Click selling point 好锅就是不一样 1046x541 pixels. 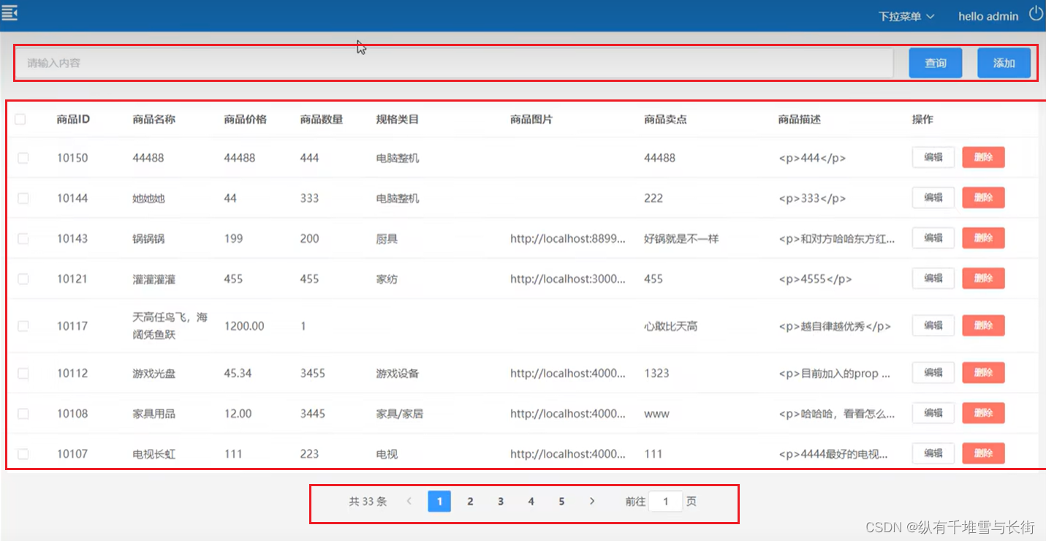[681, 238]
